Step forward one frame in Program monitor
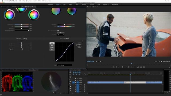This screenshot has width=171, height=96. (x=132, y=67)
